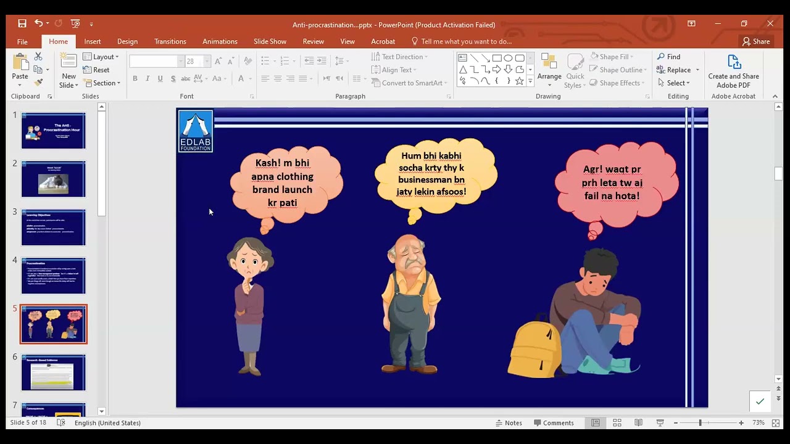Open spell check status icon

[60, 422]
